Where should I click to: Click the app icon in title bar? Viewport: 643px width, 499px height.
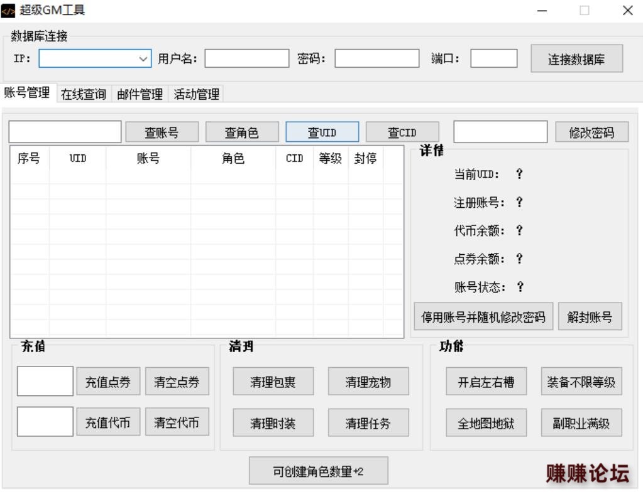(9, 10)
